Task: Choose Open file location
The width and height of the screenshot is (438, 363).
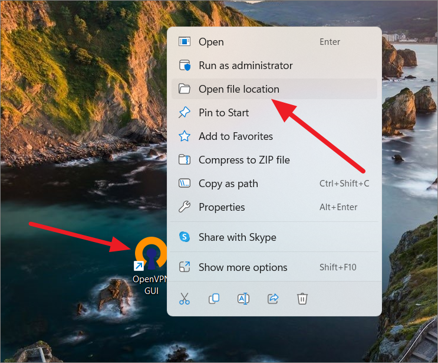Action: (x=274, y=89)
